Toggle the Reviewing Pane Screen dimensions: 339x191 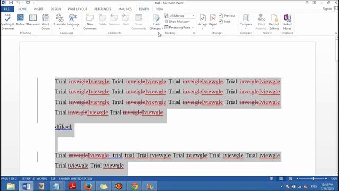click(177, 28)
